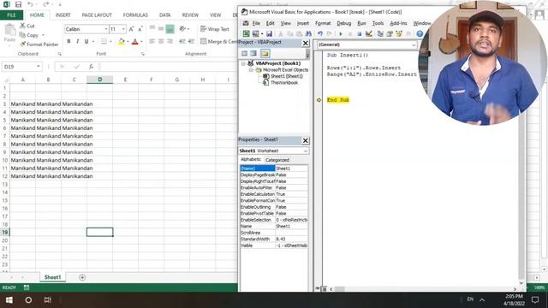Open the Name Box dropdown showing D19
The height and width of the screenshot is (308, 548).
point(38,67)
